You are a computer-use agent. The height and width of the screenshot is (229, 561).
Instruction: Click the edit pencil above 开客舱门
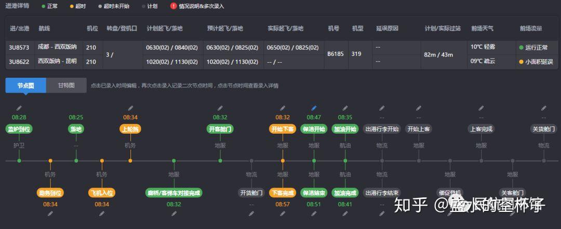(220, 108)
